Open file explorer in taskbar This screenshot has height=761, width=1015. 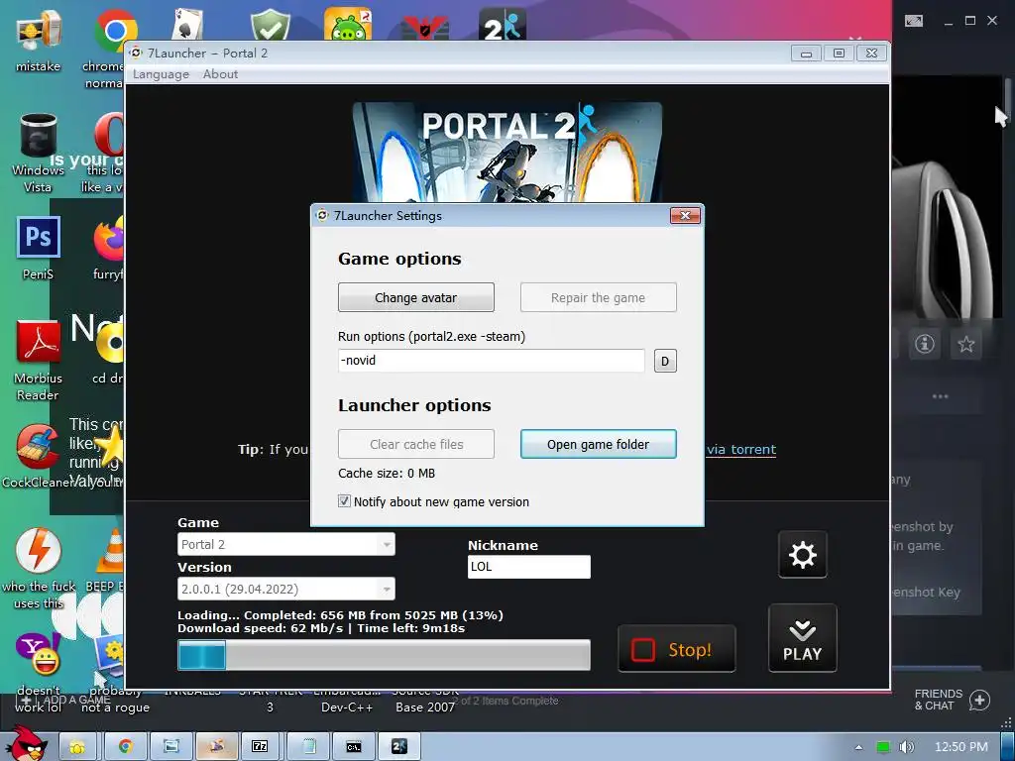point(77,747)
